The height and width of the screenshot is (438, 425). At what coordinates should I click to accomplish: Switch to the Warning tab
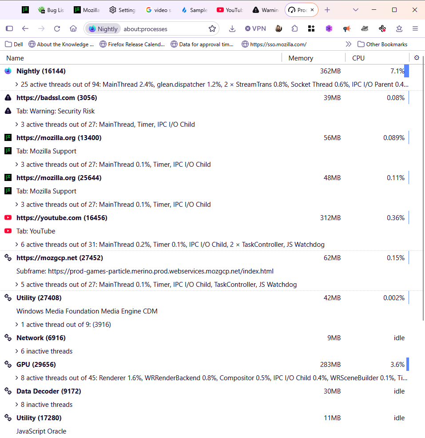(x=266, y=10)
